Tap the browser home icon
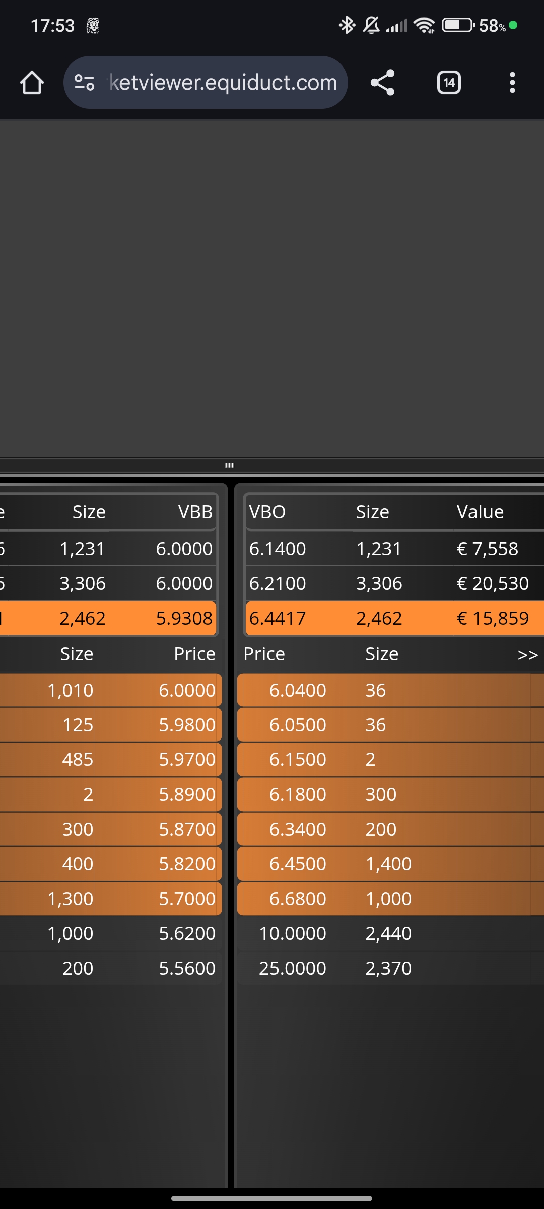The height and width of the screenshot is (1209, 544). (x=32, y=83)
